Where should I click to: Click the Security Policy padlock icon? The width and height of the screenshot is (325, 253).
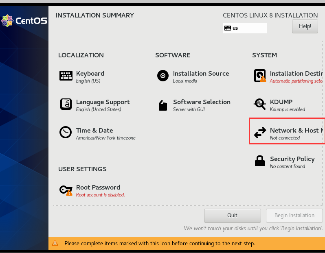260,161
